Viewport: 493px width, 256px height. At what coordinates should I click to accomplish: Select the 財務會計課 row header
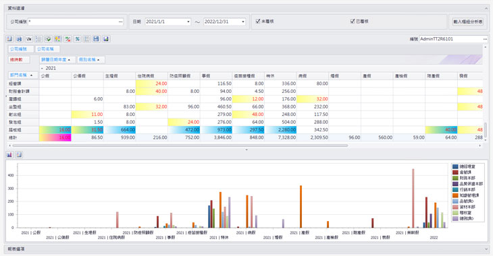tap(23, 92)
